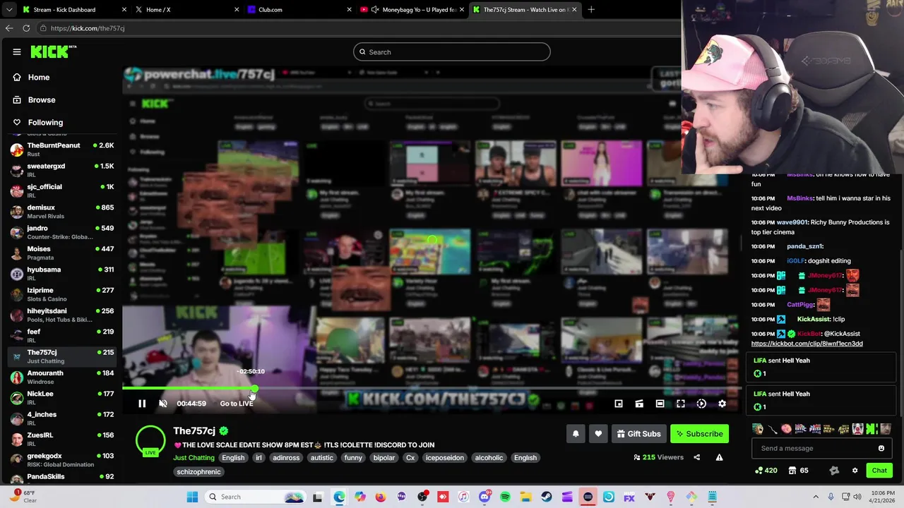The image size is (904, 508).
Task: Pause the stream video
Action: click(142, 404)
